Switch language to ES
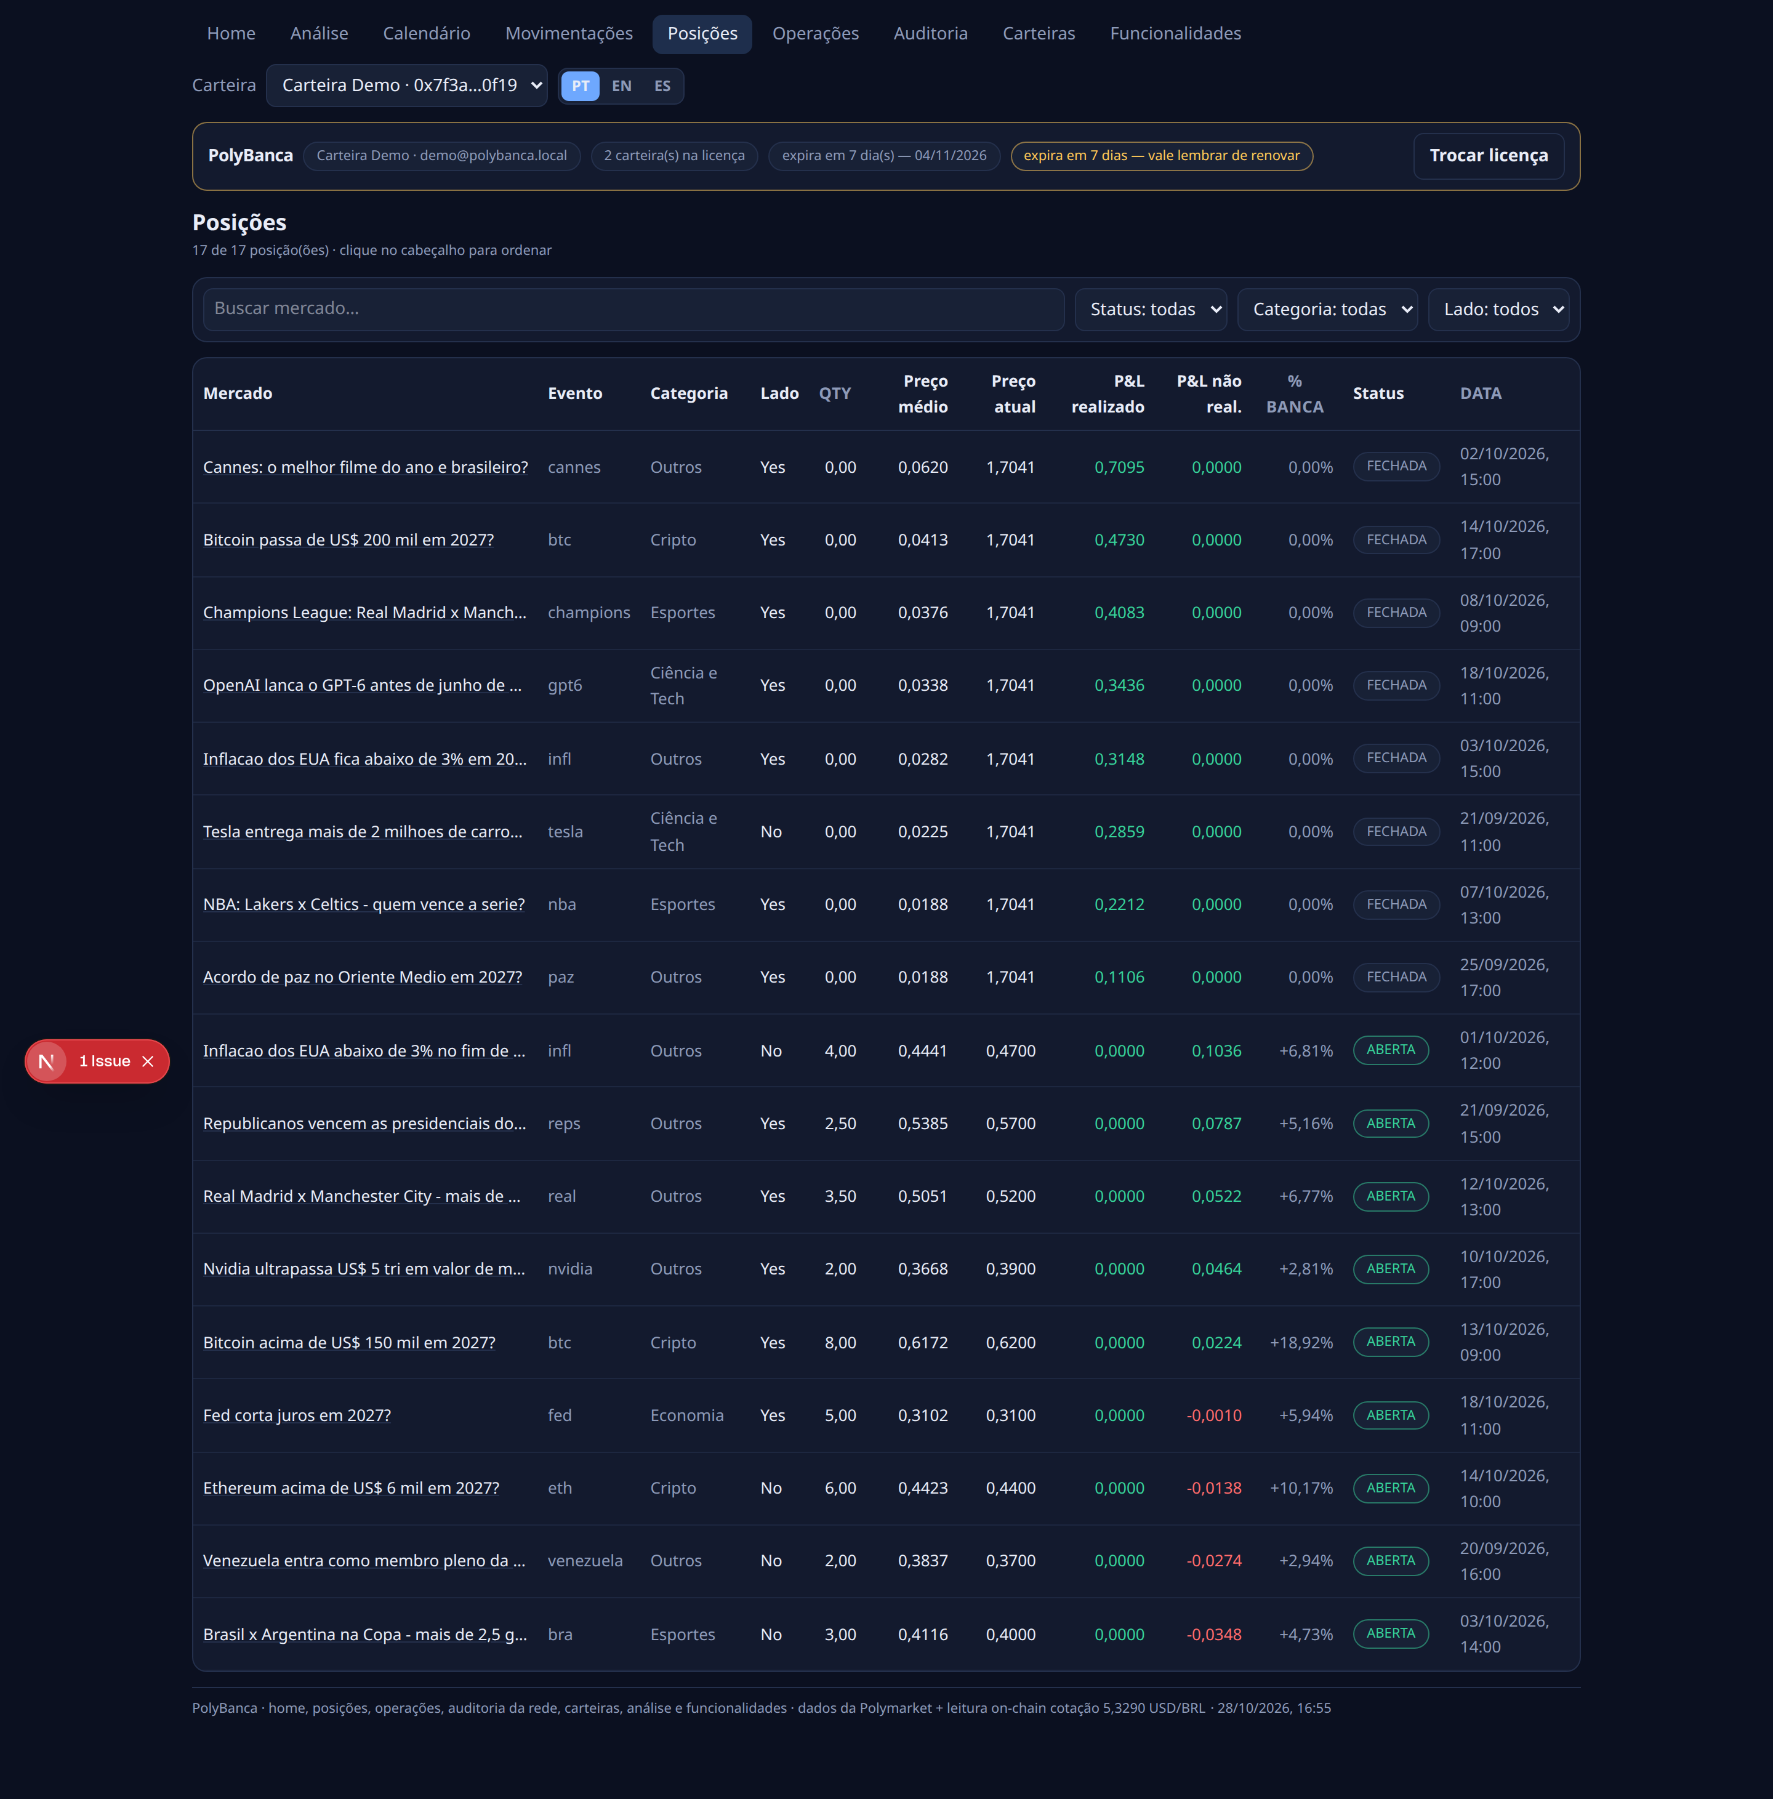Screen dimensions: 1773x1799 [x=662, y=86]
